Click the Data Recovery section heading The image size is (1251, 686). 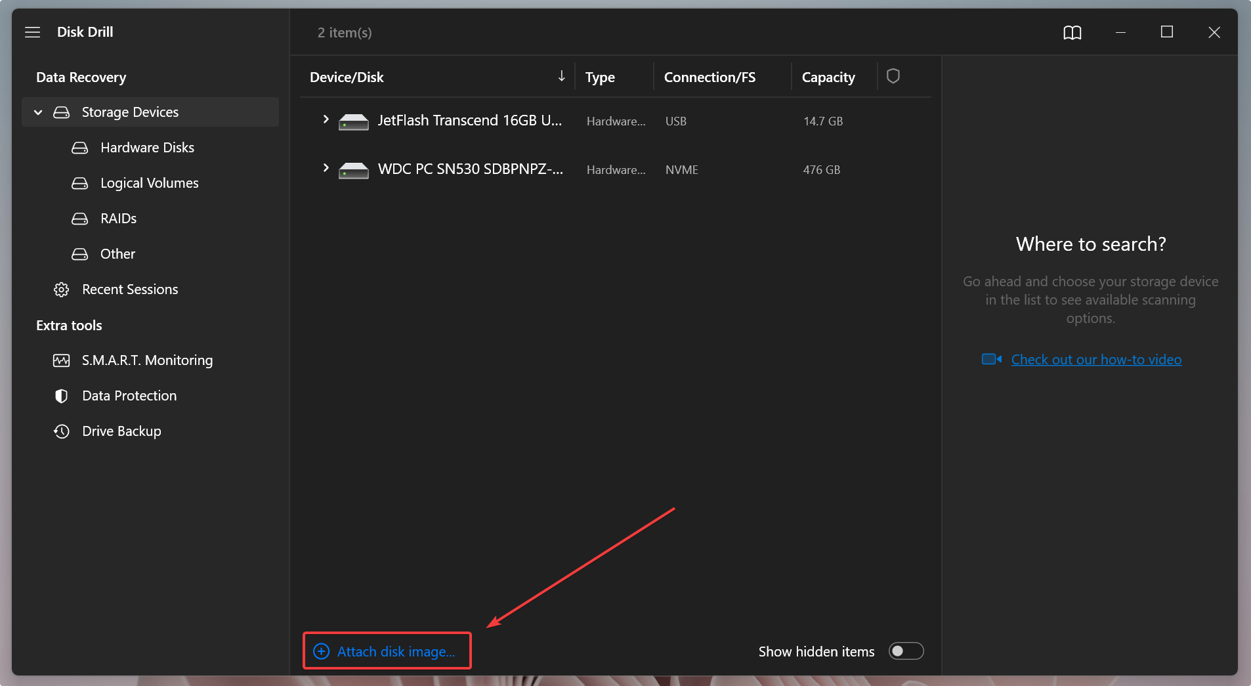(81, 77)
